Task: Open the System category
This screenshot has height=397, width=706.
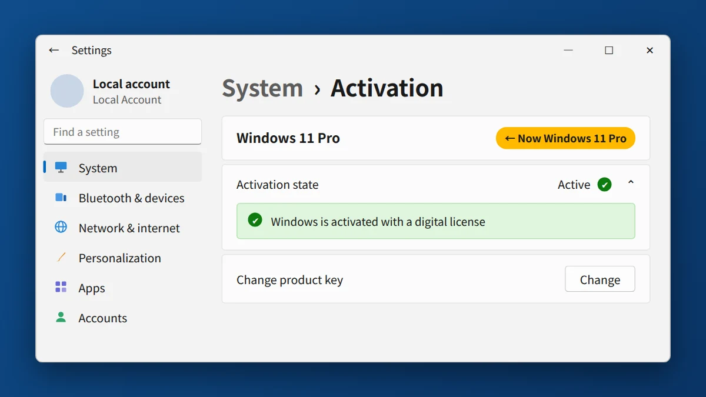Action: tap(122, 167)
